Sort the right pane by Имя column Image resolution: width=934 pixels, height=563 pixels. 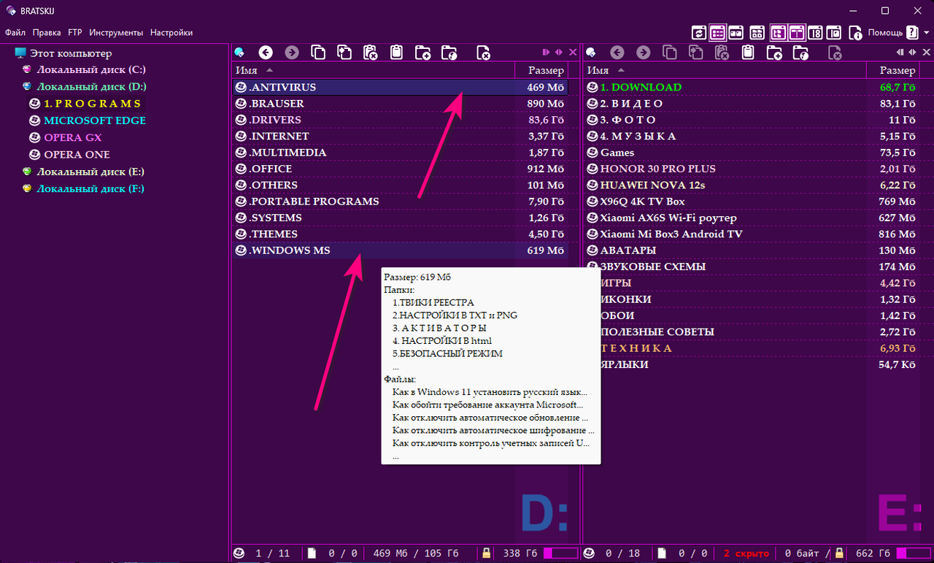click(725, 70)
